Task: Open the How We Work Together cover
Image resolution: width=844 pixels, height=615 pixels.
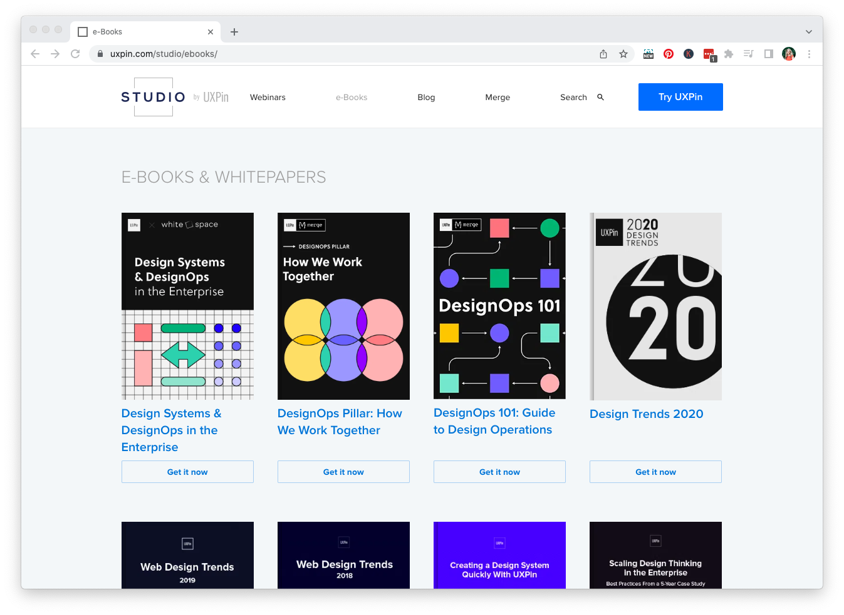Action: [343, 306]
